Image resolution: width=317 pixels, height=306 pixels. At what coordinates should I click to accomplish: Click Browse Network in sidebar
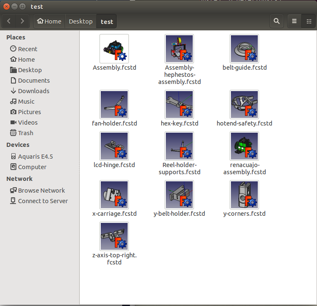point(41,191)
